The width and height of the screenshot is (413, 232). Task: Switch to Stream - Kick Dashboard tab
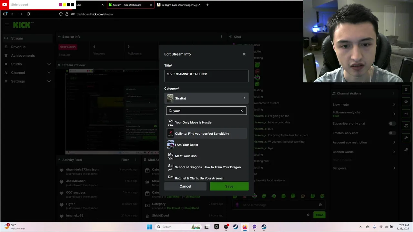(x=130, y=5)
